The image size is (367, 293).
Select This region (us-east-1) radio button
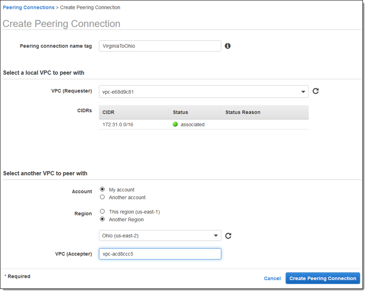click(x=102, y=212)
